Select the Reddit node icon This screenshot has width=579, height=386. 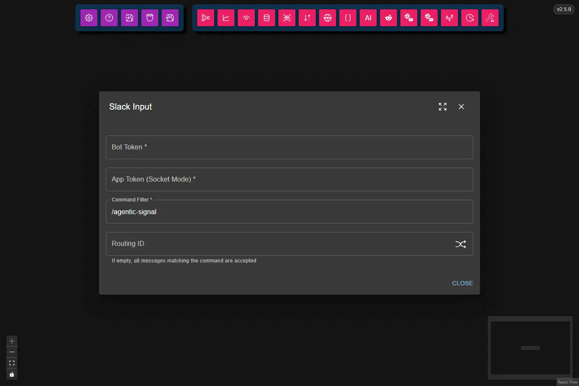[389, 18]
